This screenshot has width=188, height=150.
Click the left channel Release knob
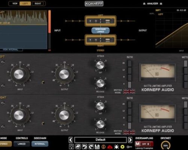[x=100, y=83]
